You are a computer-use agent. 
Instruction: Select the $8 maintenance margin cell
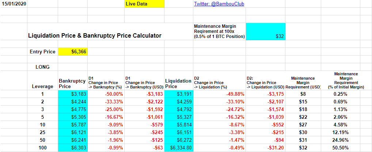click(303, 94)
